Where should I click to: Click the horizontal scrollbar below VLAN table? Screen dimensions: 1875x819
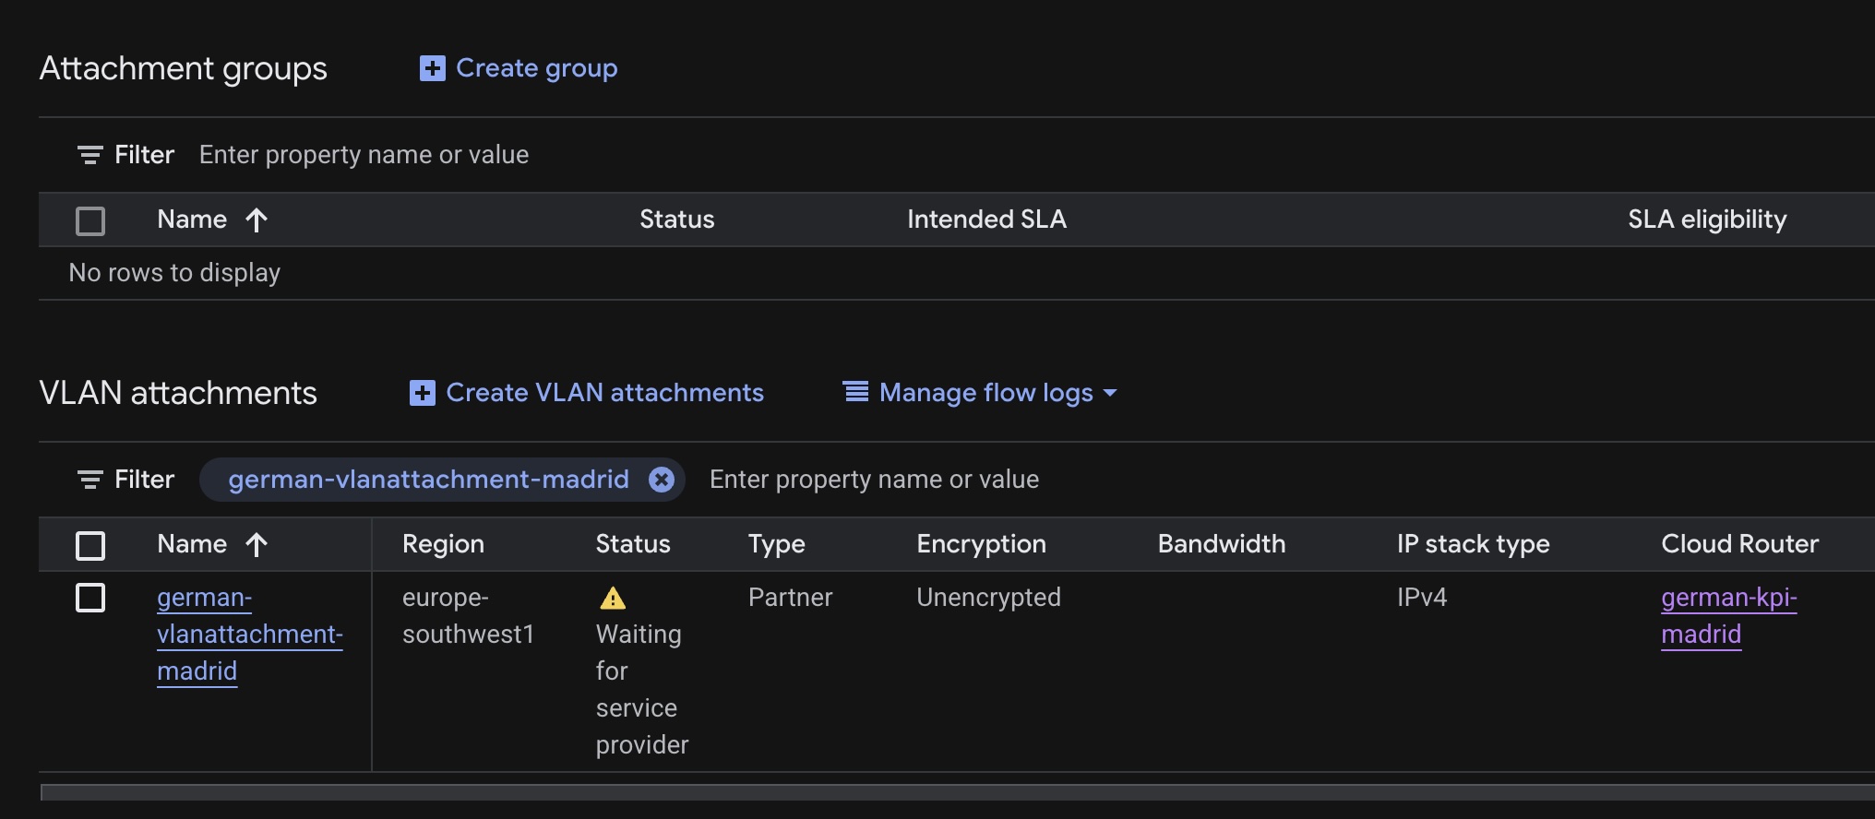point(958,792)
